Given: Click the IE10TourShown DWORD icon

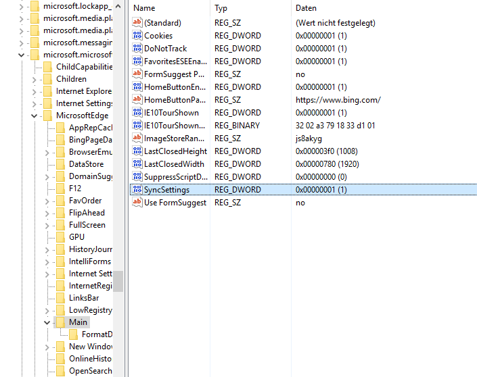Looking at the screenshot, I should click(x=137, y=112).
